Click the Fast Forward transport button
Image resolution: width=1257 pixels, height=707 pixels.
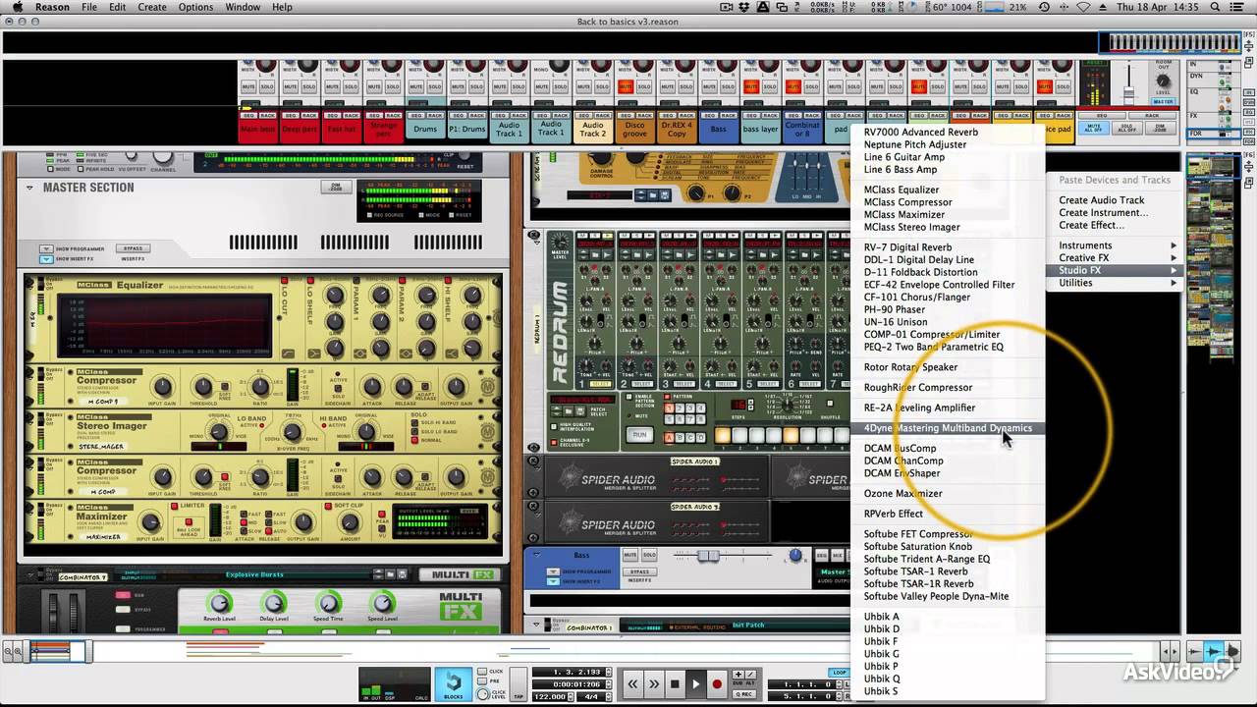(x=654, y=684)
